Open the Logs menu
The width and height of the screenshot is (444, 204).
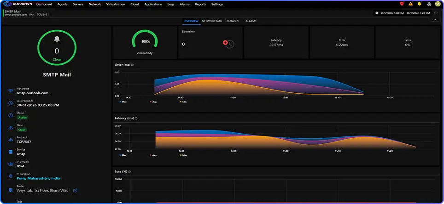pyautogui.click(x=171, y=4)
